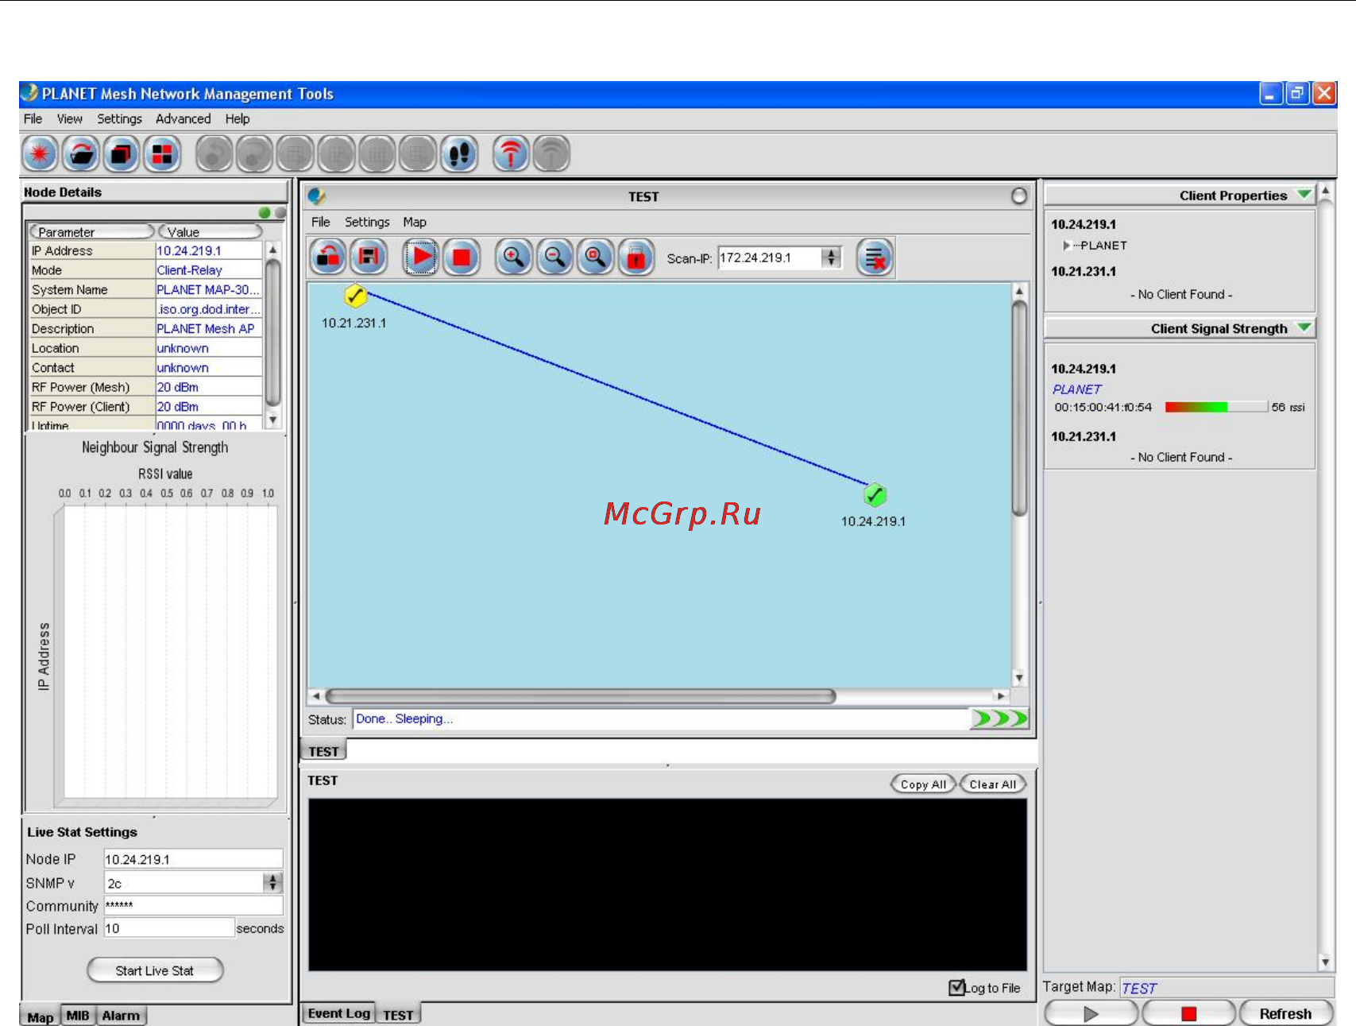
Task: Click the Node IP input field
Action: (x=193, y=859)
